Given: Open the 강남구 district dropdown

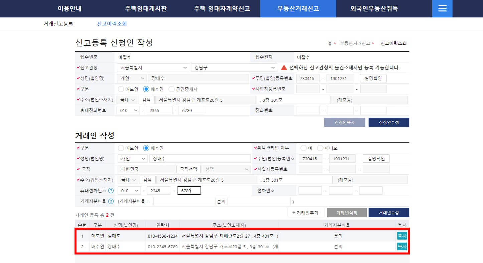Looking at the screenshot, I should 234,67.
